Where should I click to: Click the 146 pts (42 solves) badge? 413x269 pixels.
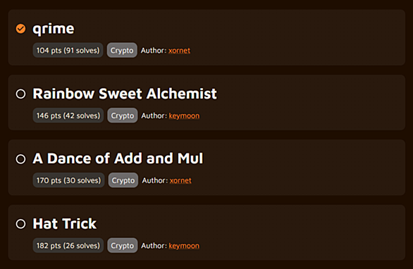coord(68,115)
